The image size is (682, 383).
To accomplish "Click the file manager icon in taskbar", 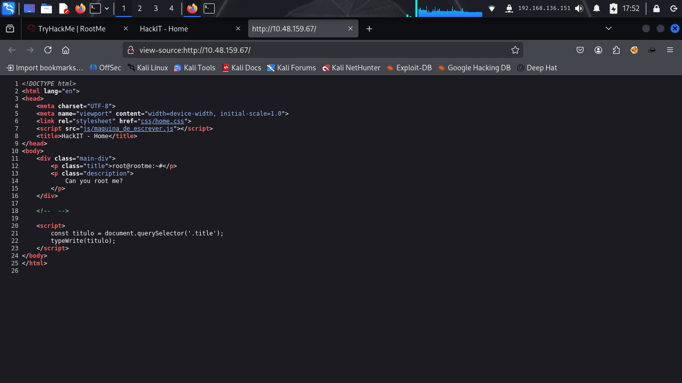I will [x=46, y=8].
